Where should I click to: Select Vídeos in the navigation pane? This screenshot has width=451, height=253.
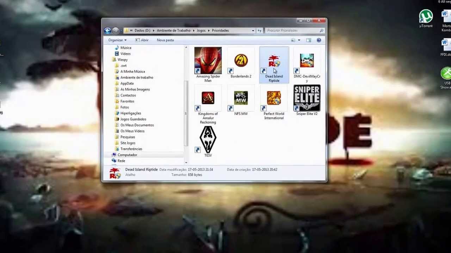[125, 54]
